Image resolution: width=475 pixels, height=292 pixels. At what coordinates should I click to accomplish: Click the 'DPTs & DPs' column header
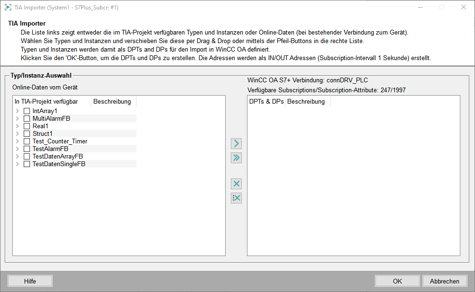(x=266, y=102)
